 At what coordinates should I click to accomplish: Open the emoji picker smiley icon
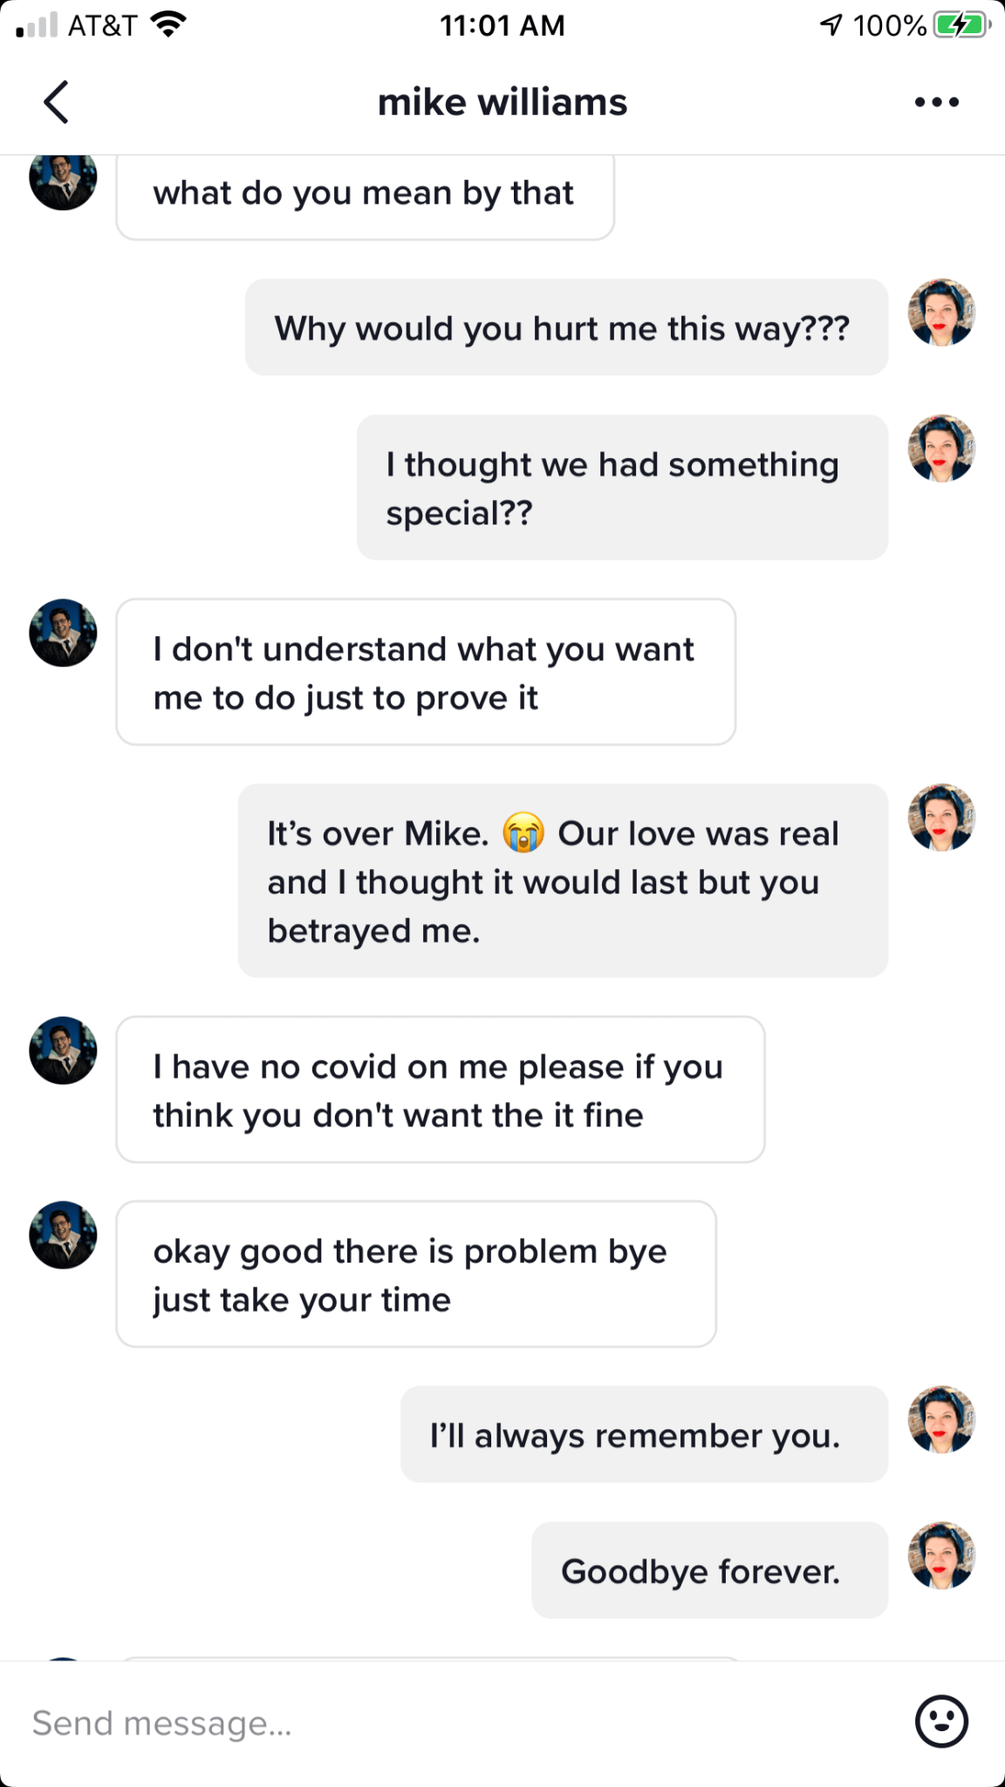coord(941,1722)
